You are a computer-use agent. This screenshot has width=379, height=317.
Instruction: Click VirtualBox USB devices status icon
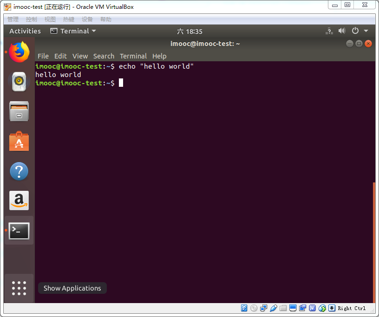click(274, 308)
